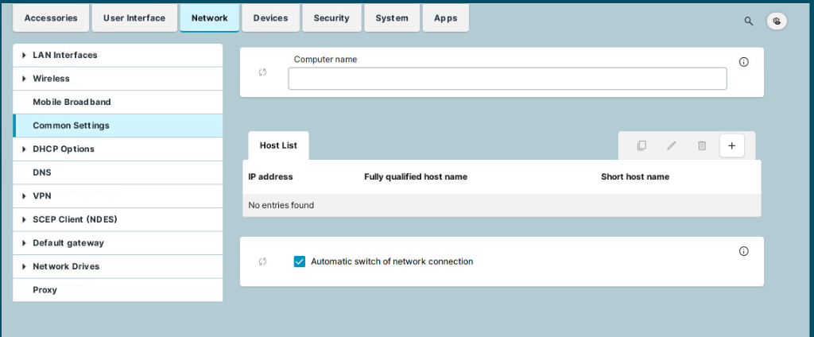Click the info icon for automatic network switch
The height and width of the screenshot is (337, 814).
point(744,251)
